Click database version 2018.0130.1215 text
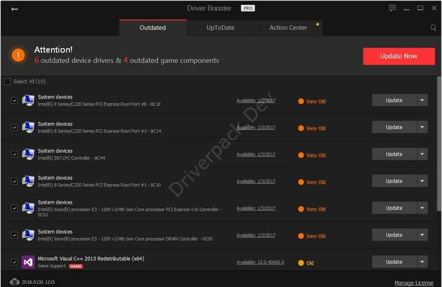Screen dimensions: 442x287 (38, 282)
